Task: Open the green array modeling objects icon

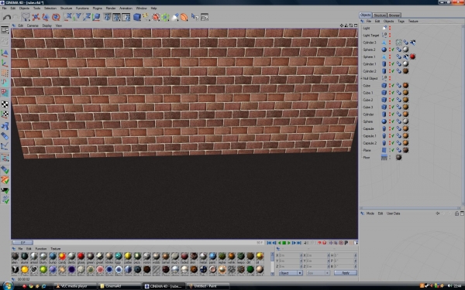Action: click(x=165, y=17)
